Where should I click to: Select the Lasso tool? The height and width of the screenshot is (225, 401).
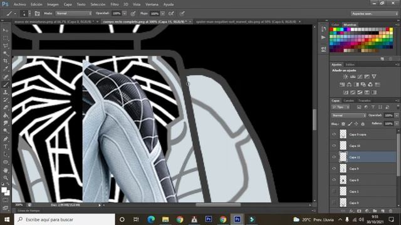6,46
